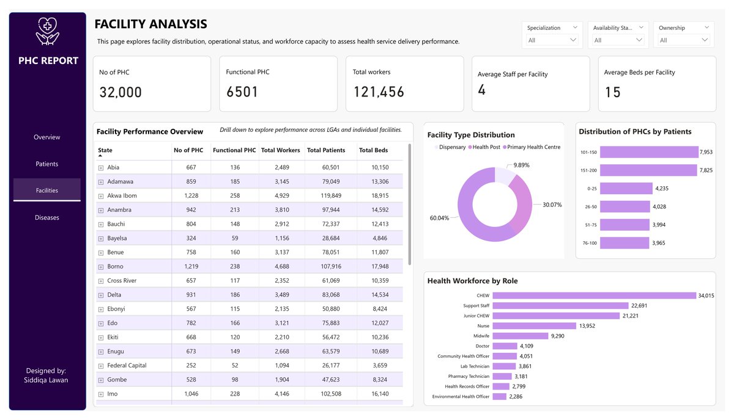
Task: Expand the Abia state row
Action: (101, 167)
